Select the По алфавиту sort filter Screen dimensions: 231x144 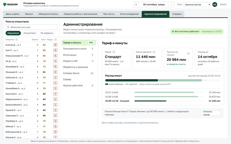(x=47, y=33)
